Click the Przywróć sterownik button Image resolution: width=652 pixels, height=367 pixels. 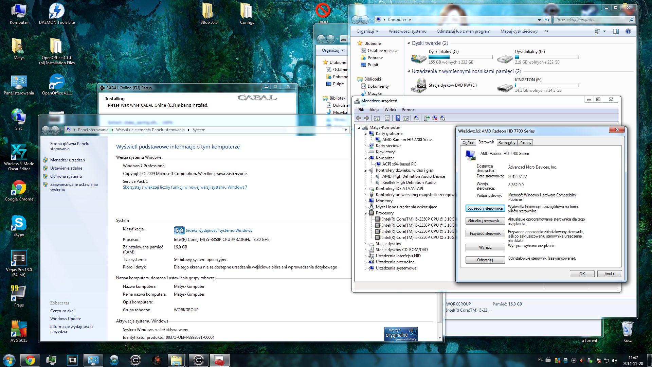(x=485, y=233)
